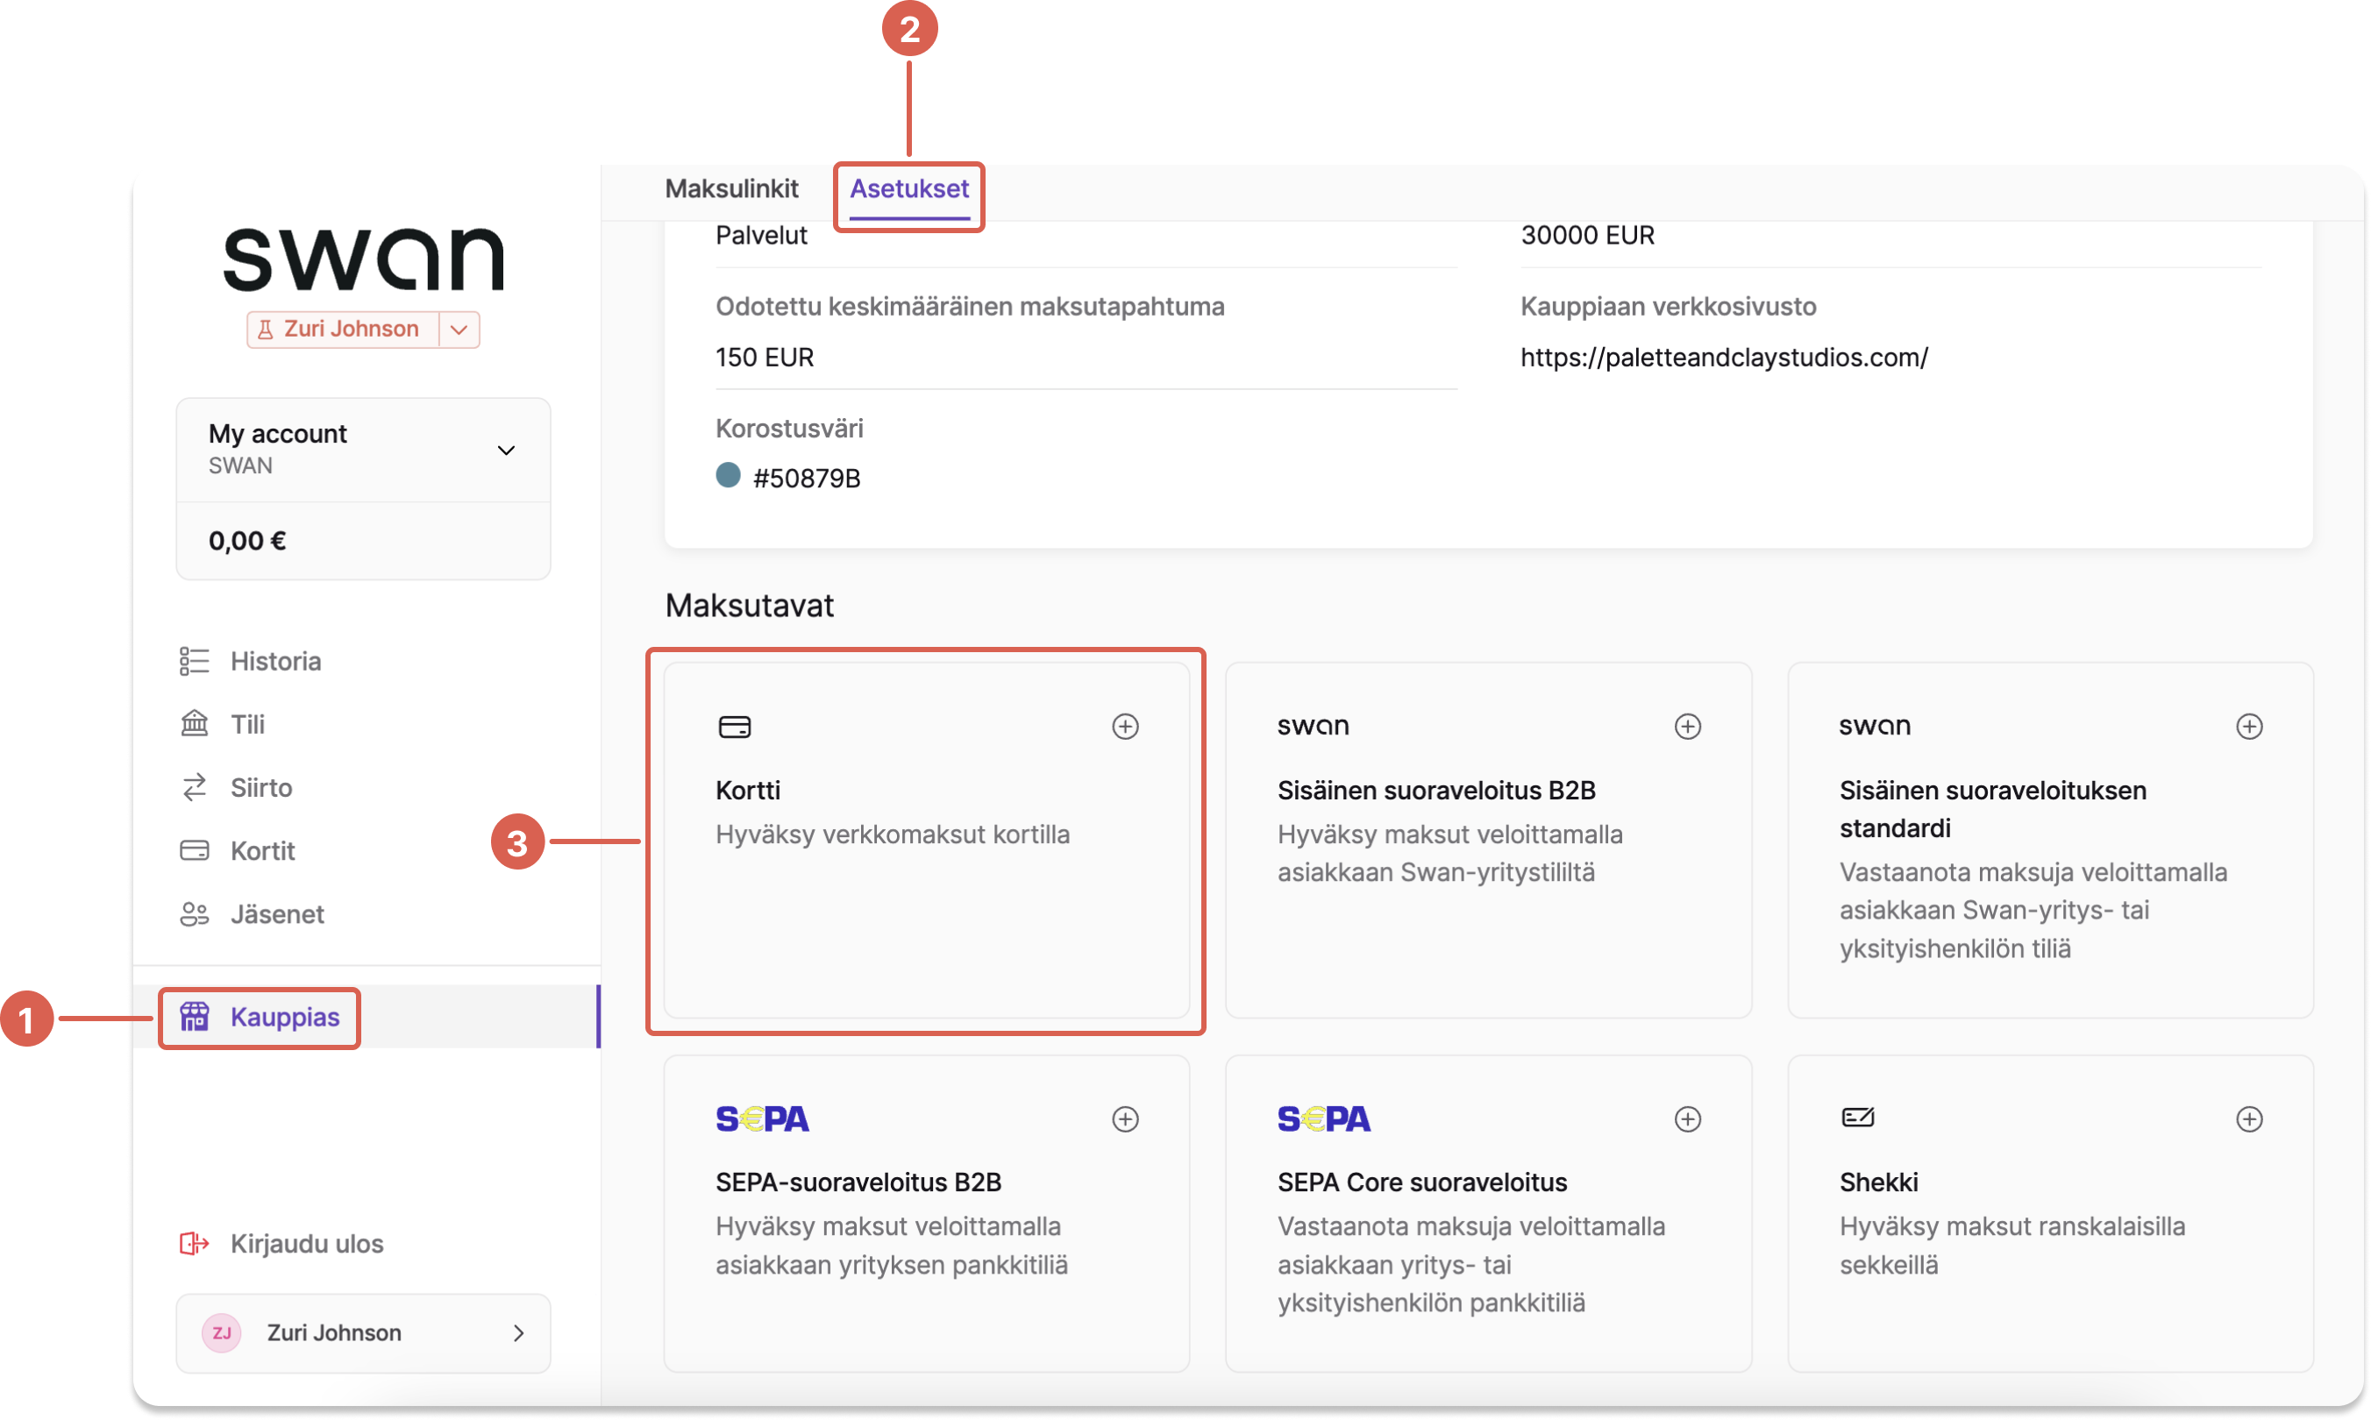Open Historia in the sidebar menu

[274, 661]
